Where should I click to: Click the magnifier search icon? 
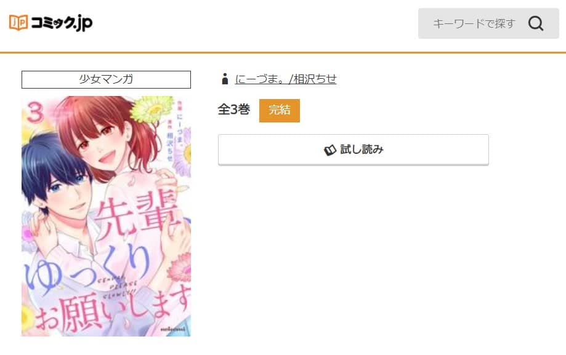[x=536, y=23]
